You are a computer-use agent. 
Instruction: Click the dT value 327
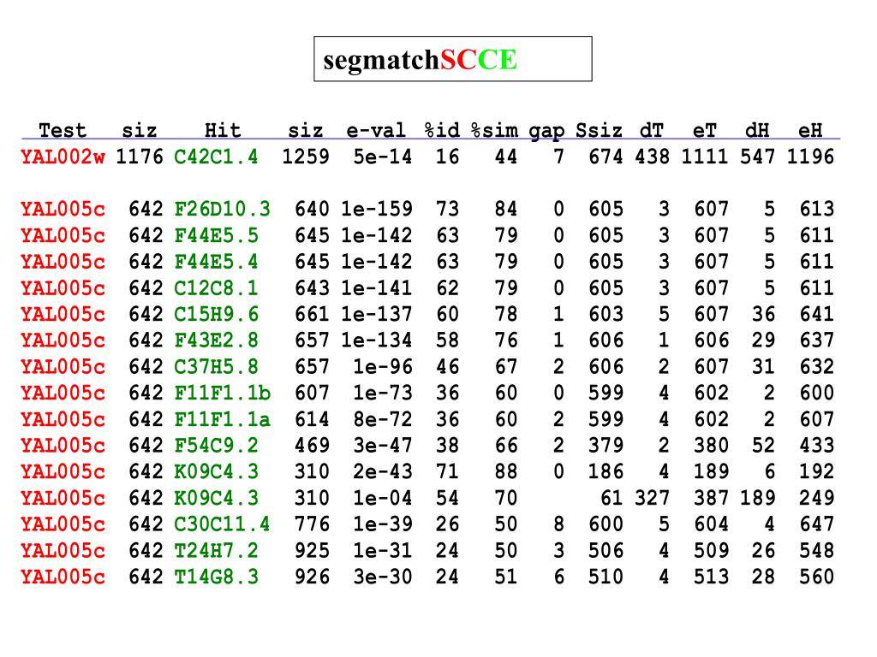(652, 498)
